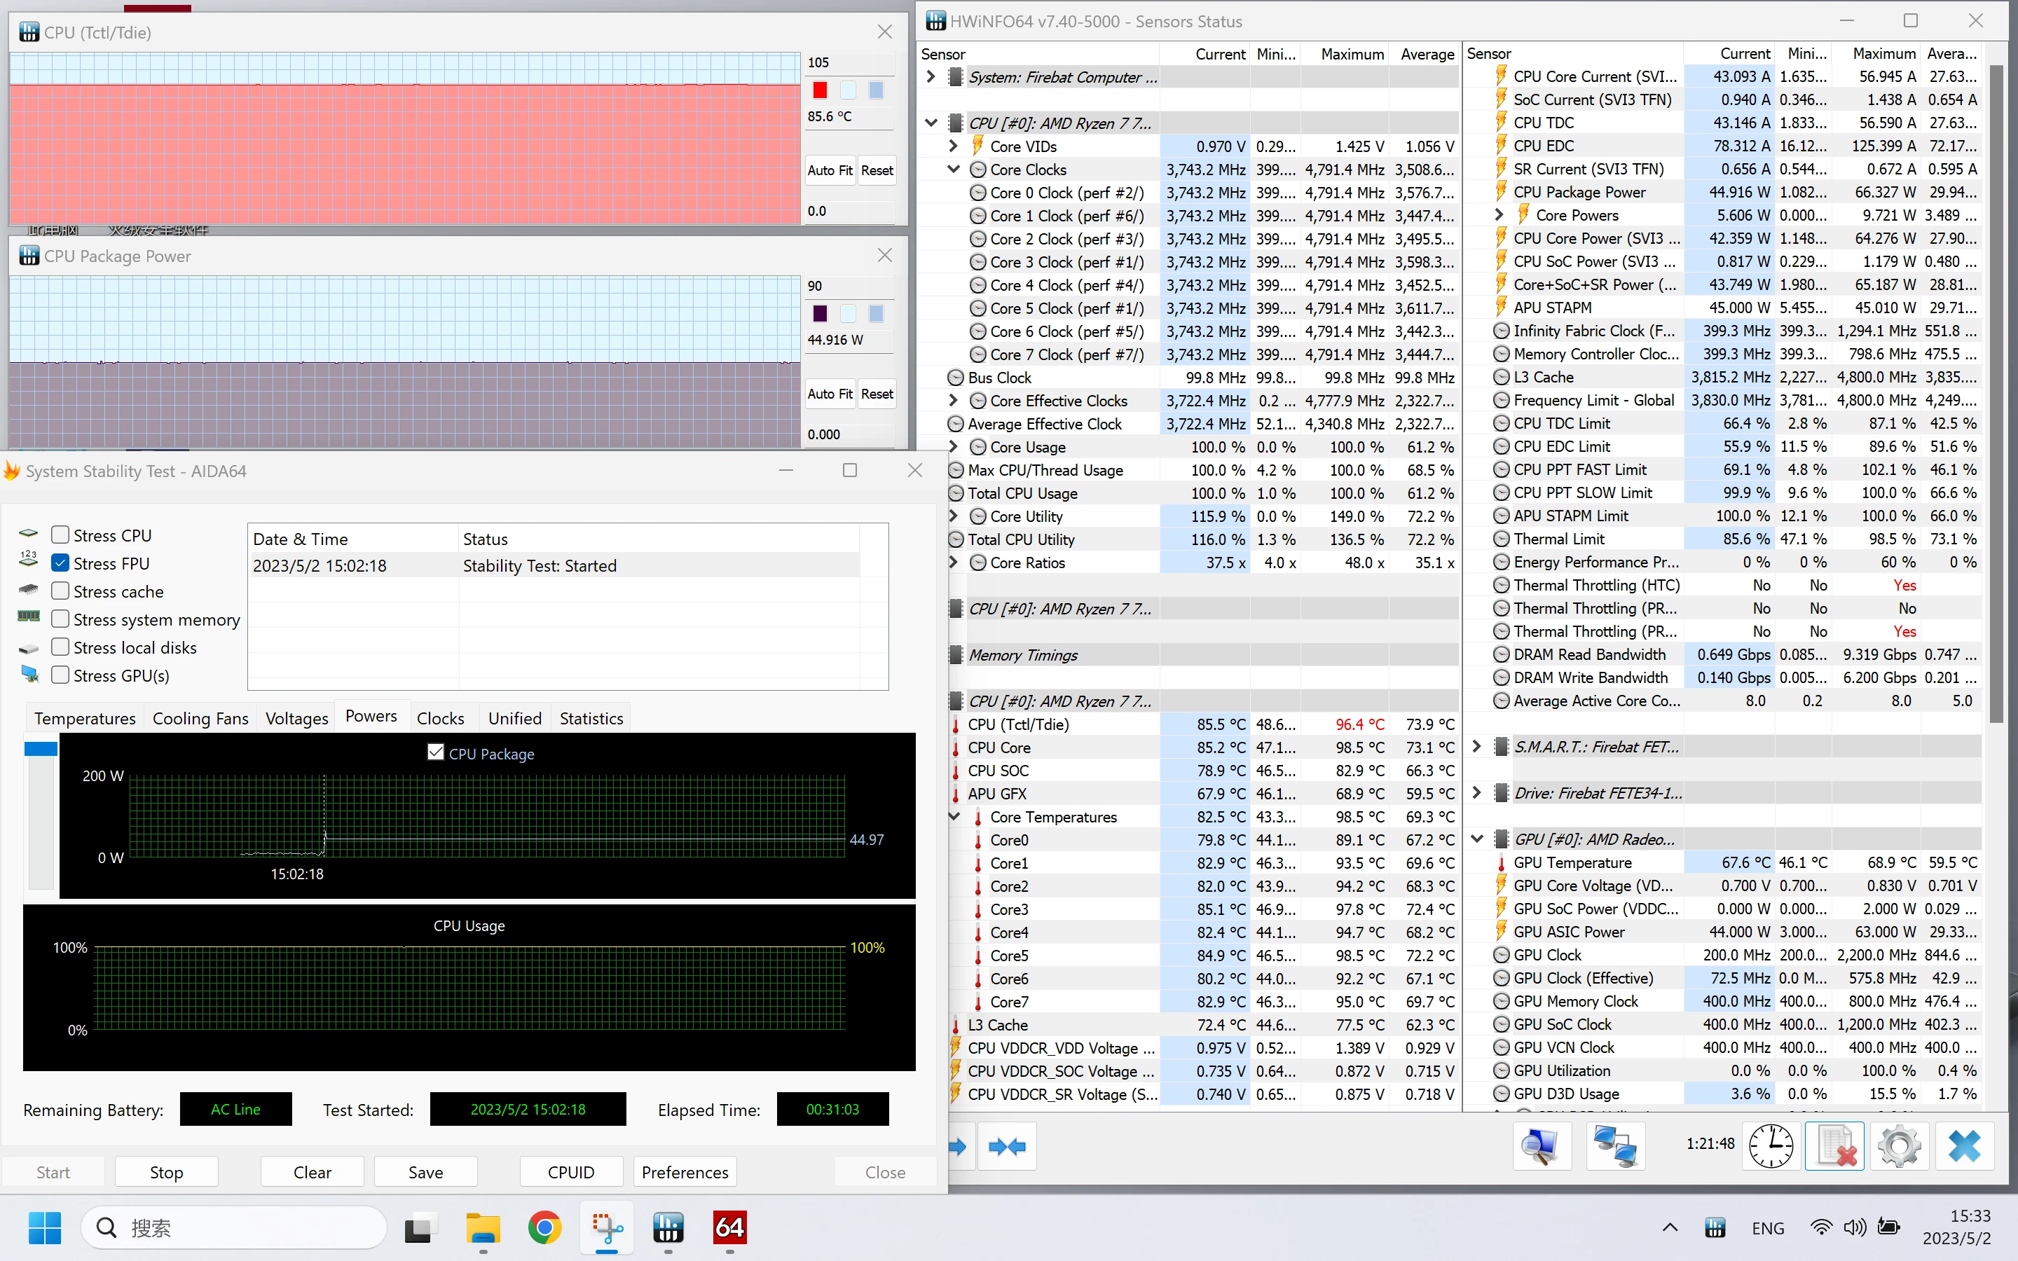
Task: Expand the Core Usage row
Action: (954, 447)
